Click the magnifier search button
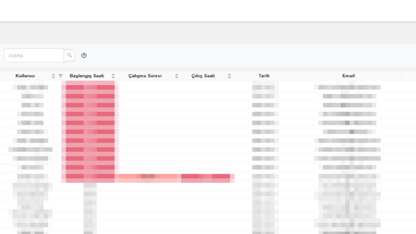Viewport: 416px width, 234px height. pos(70,56)
